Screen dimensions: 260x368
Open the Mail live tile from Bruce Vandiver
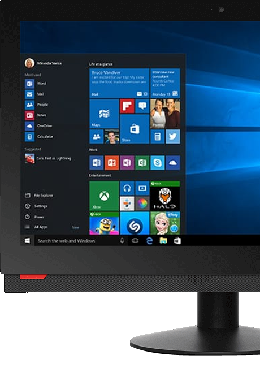pos(119,83)
